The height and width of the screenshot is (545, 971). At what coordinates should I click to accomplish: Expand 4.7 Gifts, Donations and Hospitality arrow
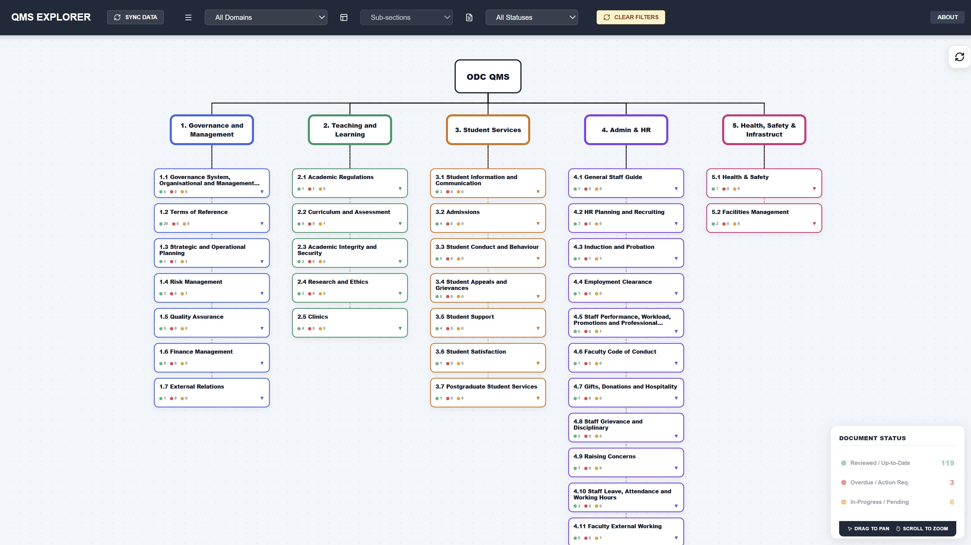pos(676,398)
